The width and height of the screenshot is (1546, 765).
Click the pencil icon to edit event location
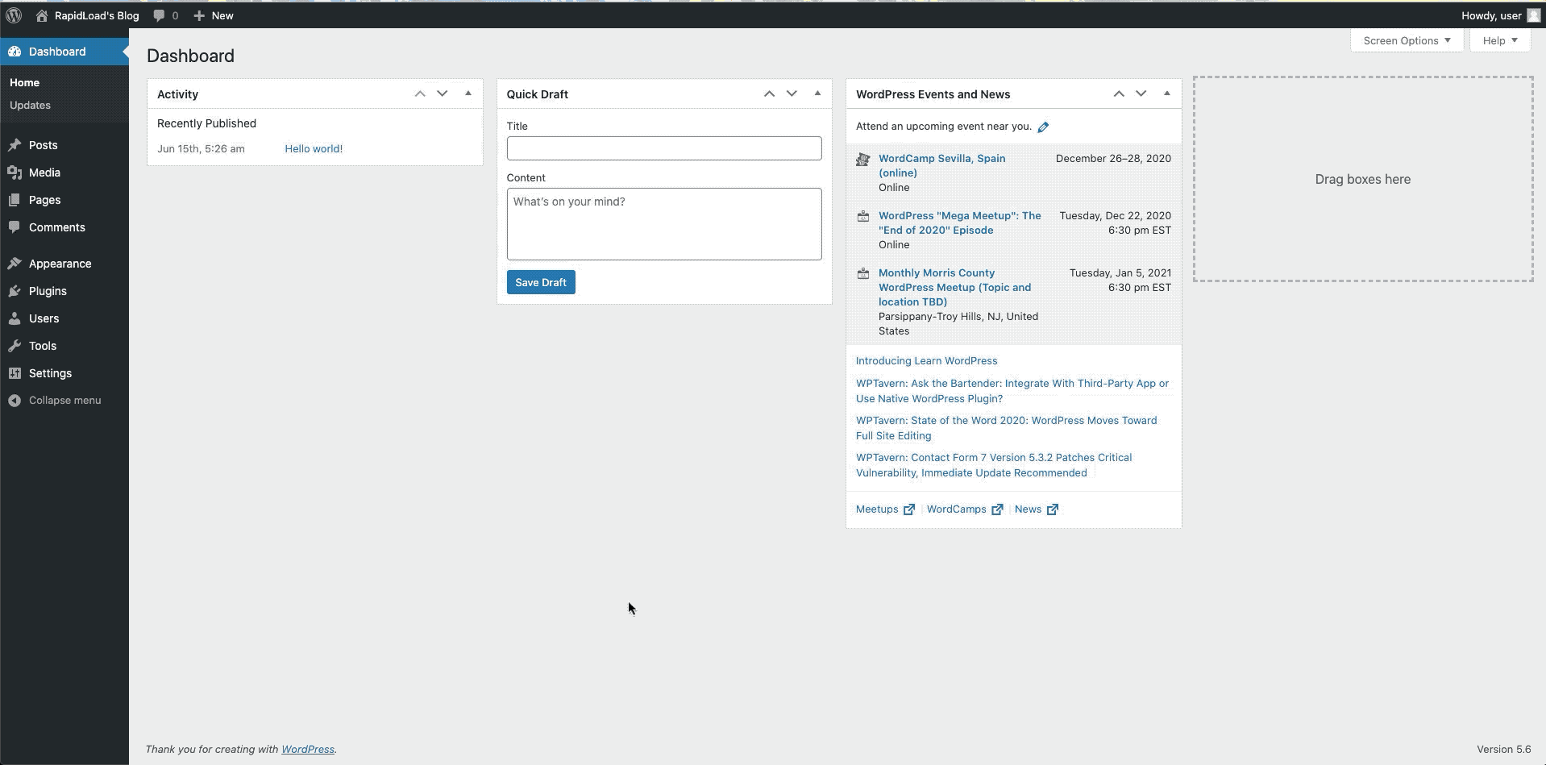(1043, 127)
